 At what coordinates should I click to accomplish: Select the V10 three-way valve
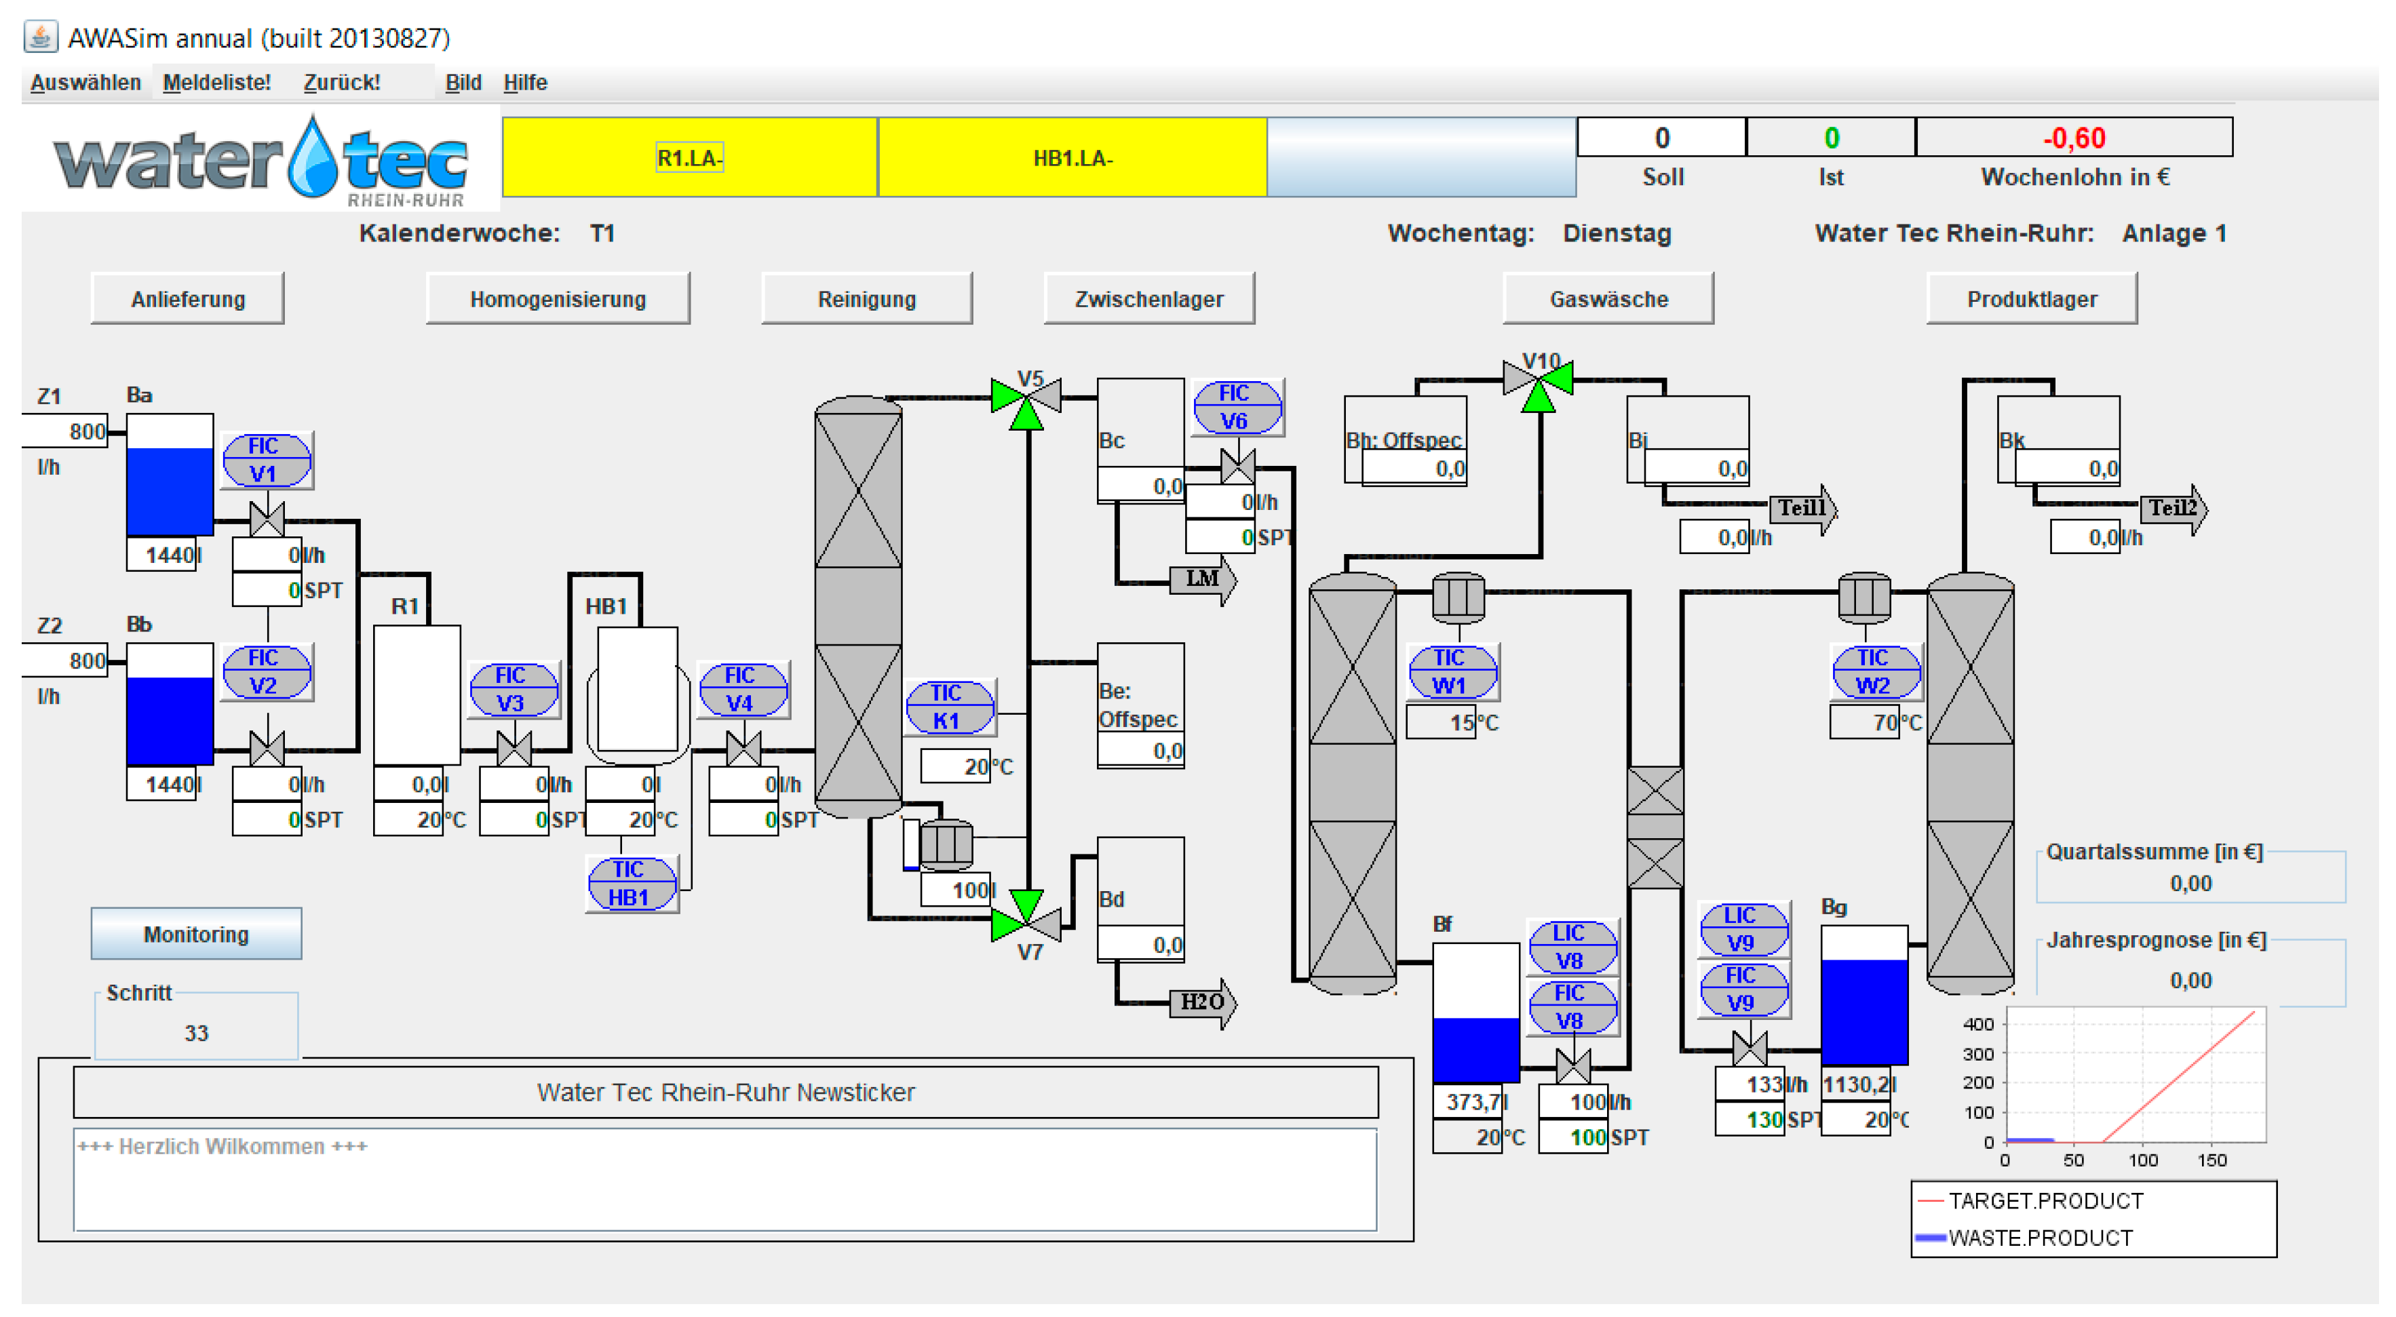coord(1539,384)
